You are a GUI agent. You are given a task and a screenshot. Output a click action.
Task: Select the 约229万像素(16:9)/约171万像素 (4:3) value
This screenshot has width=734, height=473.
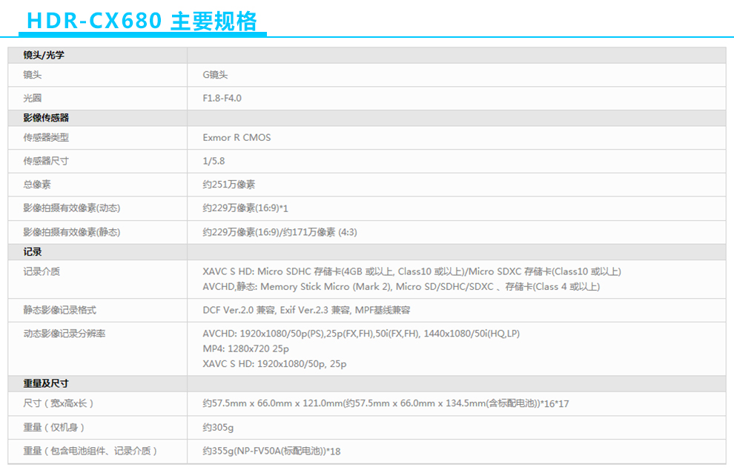click(280, 232)
